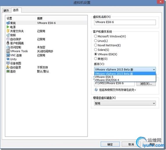Click the 摘要 column header
166x150 pixels.
(40, 18)
